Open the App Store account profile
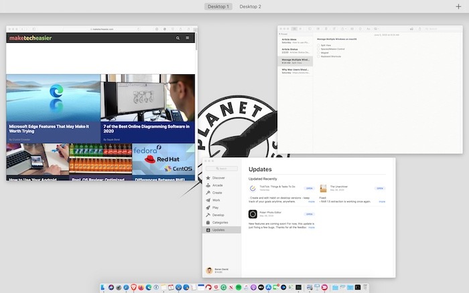Image resolution: width=469 pixels, height=293 pixels. [x=218, y=270]
